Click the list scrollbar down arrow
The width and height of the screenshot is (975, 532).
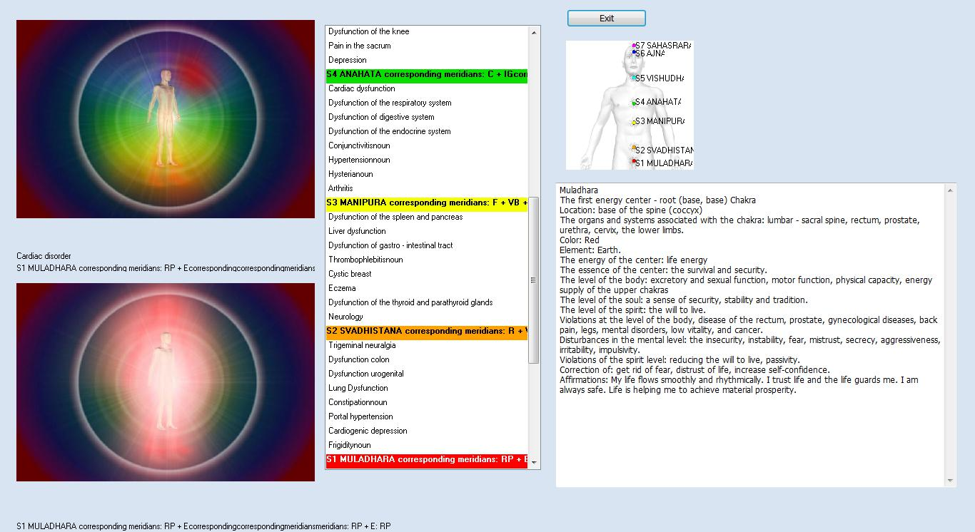[534, 463]
